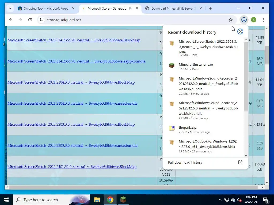Click package icon beside SoundRecorder 2312.5.0 download
Screen dimensions: 274x205
(172, 104)
